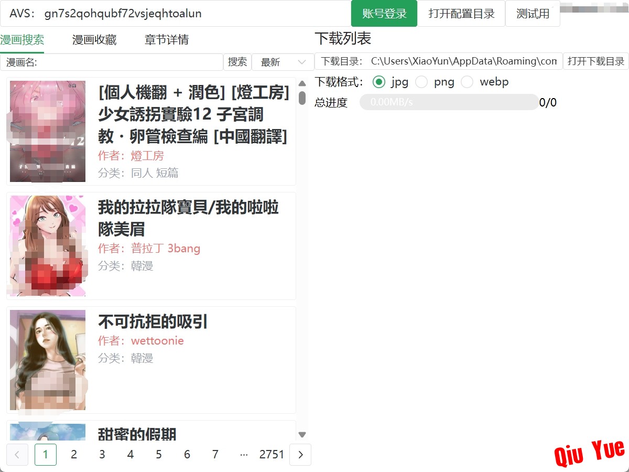
Task: Open the 我的拉拉隊寶貝 cover thumbnail
Action: click(x=48, y=246)
